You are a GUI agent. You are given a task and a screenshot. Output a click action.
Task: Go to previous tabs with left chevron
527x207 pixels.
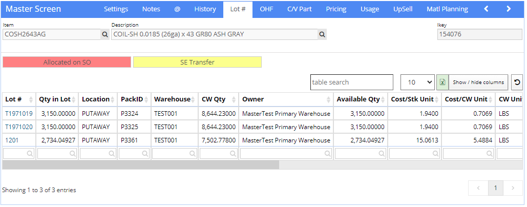(x=486, y=9)
